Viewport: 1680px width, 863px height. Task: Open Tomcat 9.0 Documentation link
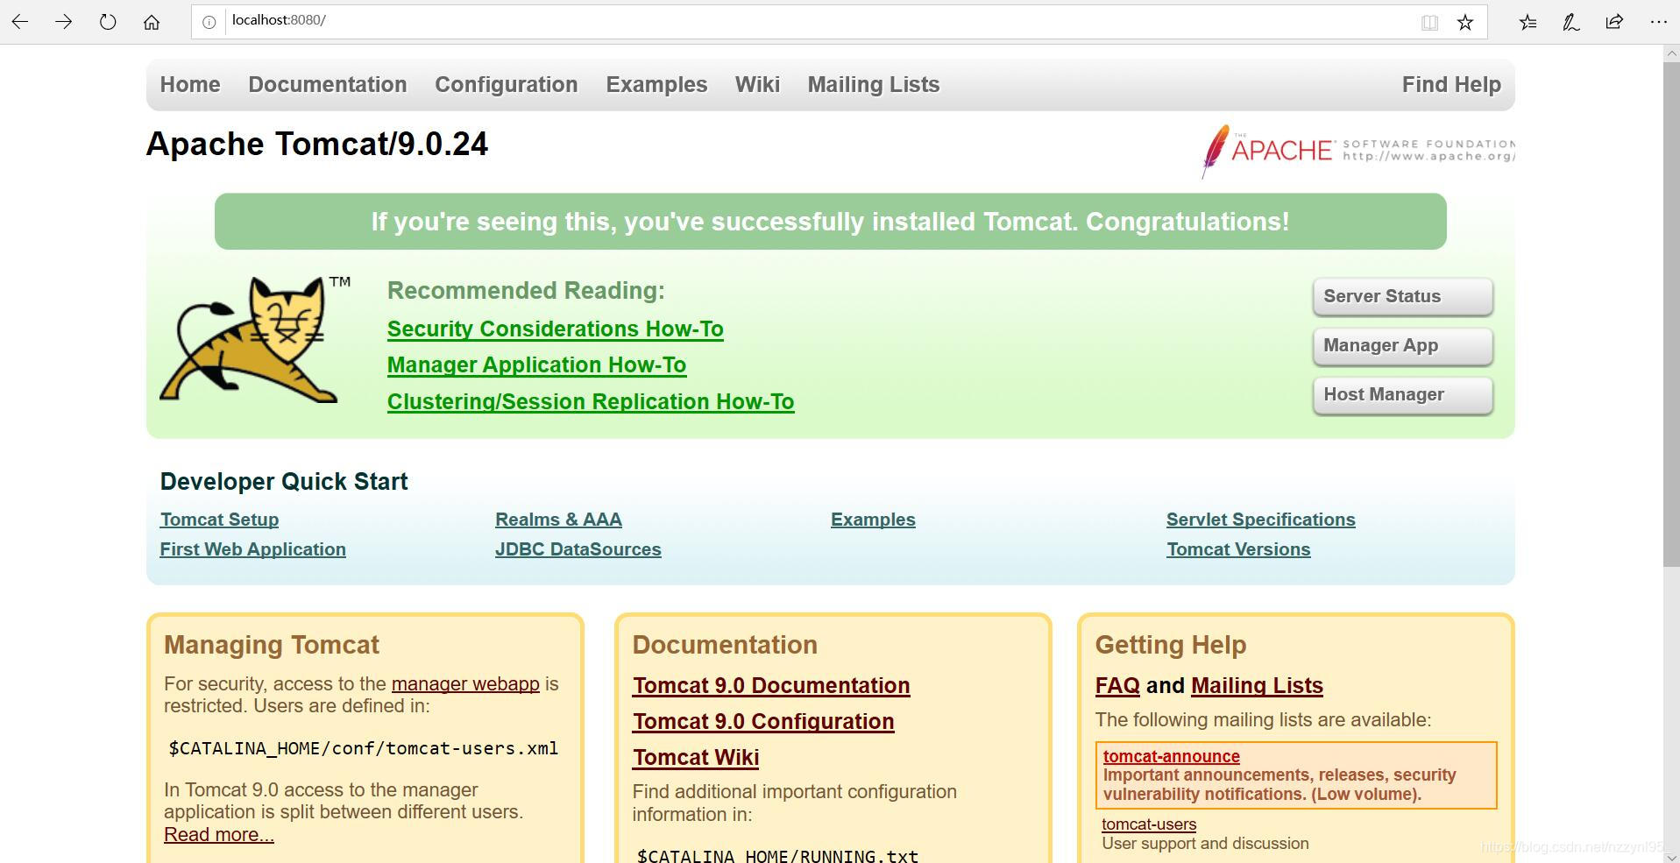click(771, 686)
